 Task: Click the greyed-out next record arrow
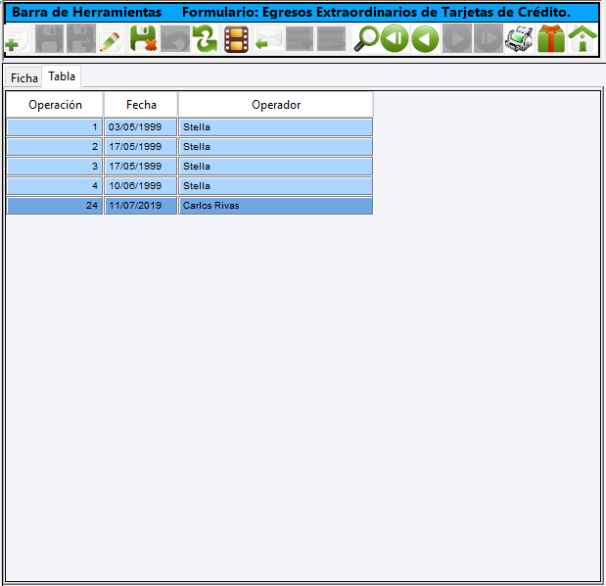click(457, 38)
